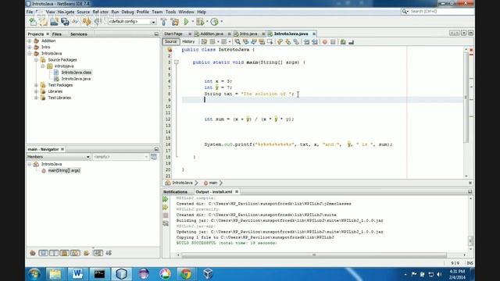500x281 pixels.
Task: Run the project with the green play icon
Action: pos(186,22)
